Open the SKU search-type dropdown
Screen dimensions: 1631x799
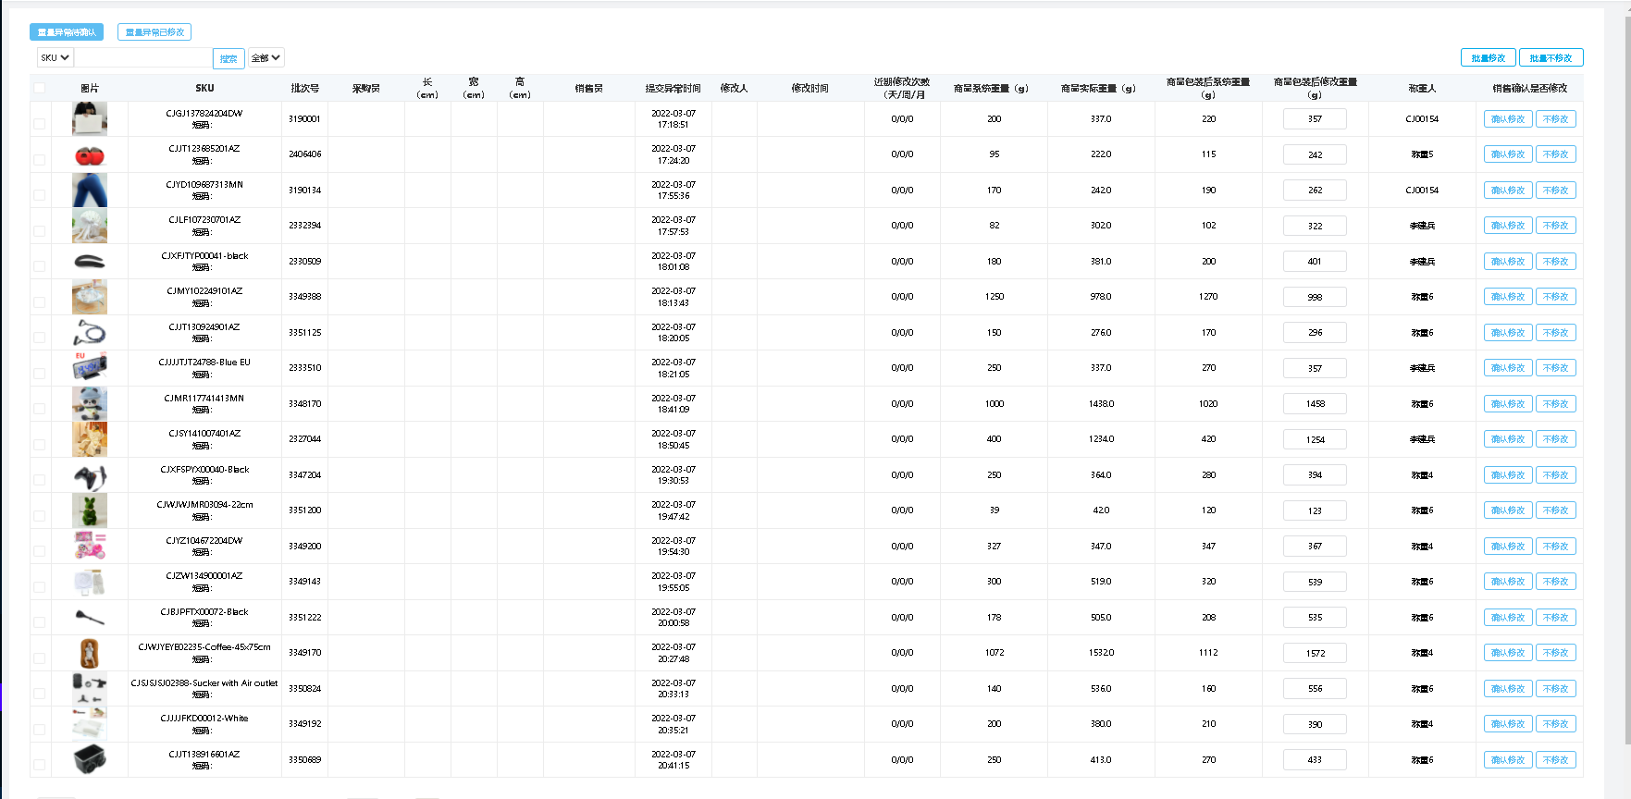55,57
